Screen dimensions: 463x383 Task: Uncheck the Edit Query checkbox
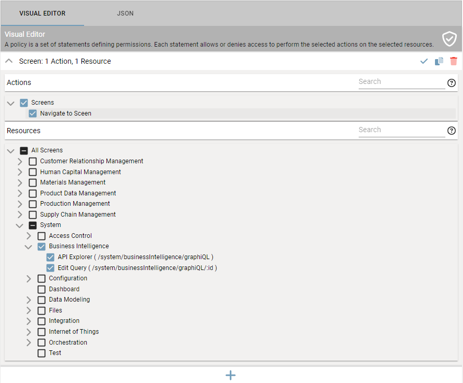50,268
